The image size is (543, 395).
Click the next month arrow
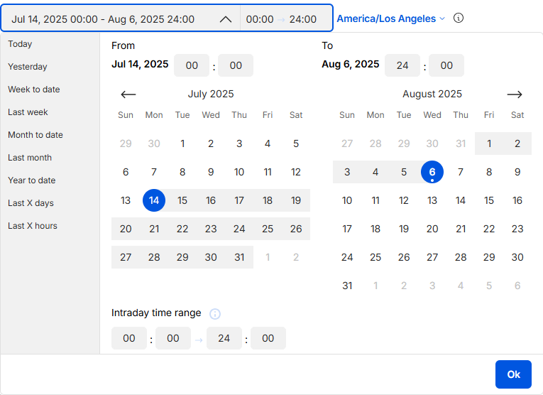click(515, 94)
